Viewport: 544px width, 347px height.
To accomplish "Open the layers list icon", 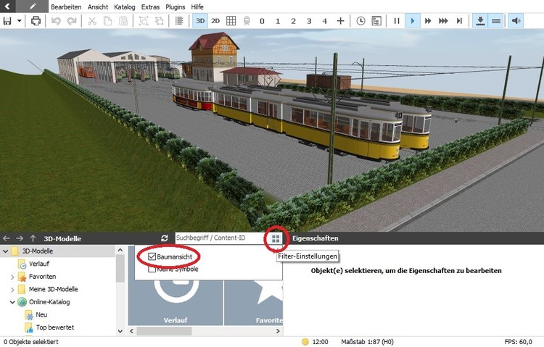I will [x=179, y=21].
